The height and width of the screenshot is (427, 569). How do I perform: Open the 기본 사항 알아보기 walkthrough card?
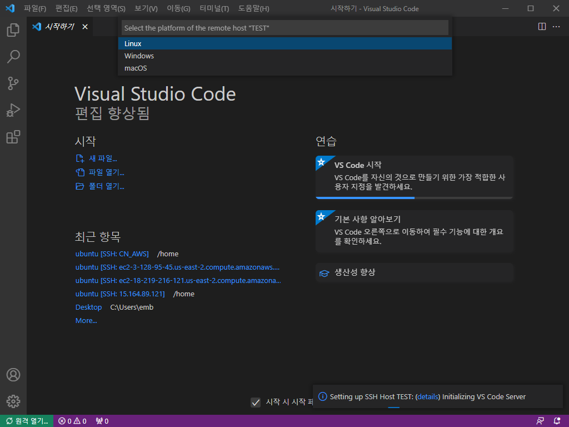(x=415, y=231)
